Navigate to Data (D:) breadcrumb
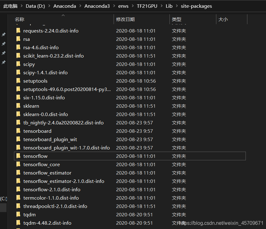The height and width of the screenshot is (229, 266). [35, 6]
